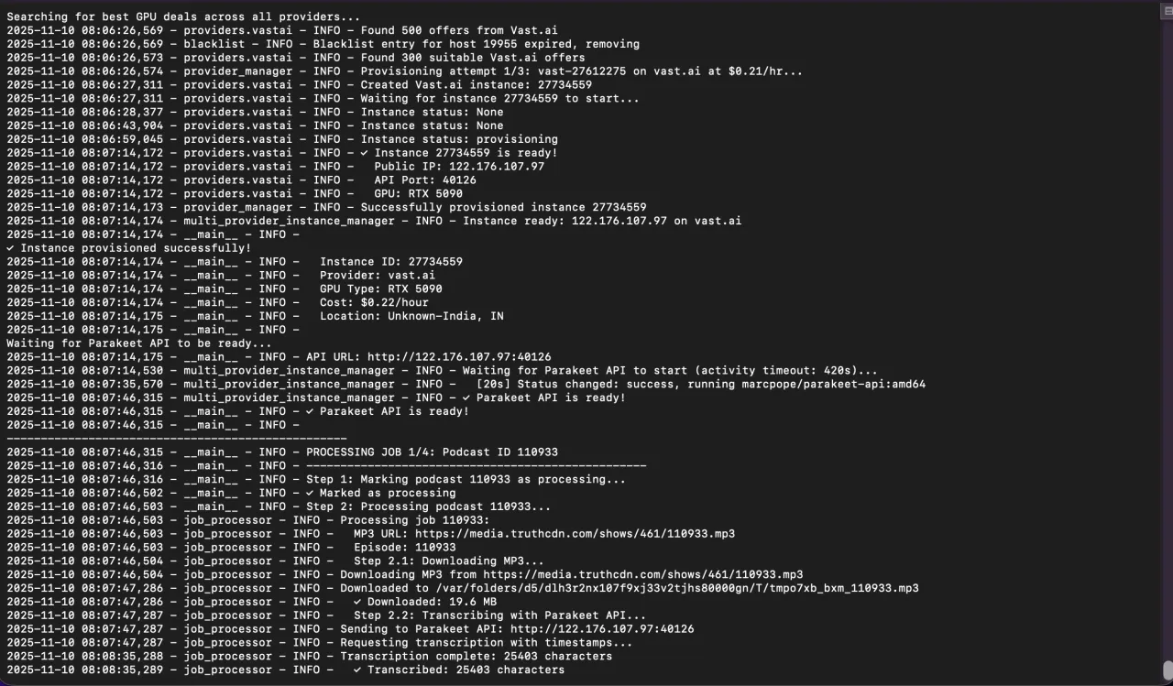Image resolution: width=1173 pixels, height=686 pixels.
Task: Click the checkmark before 'Instance provisioned successfully!'
Action: coord(10,248)
